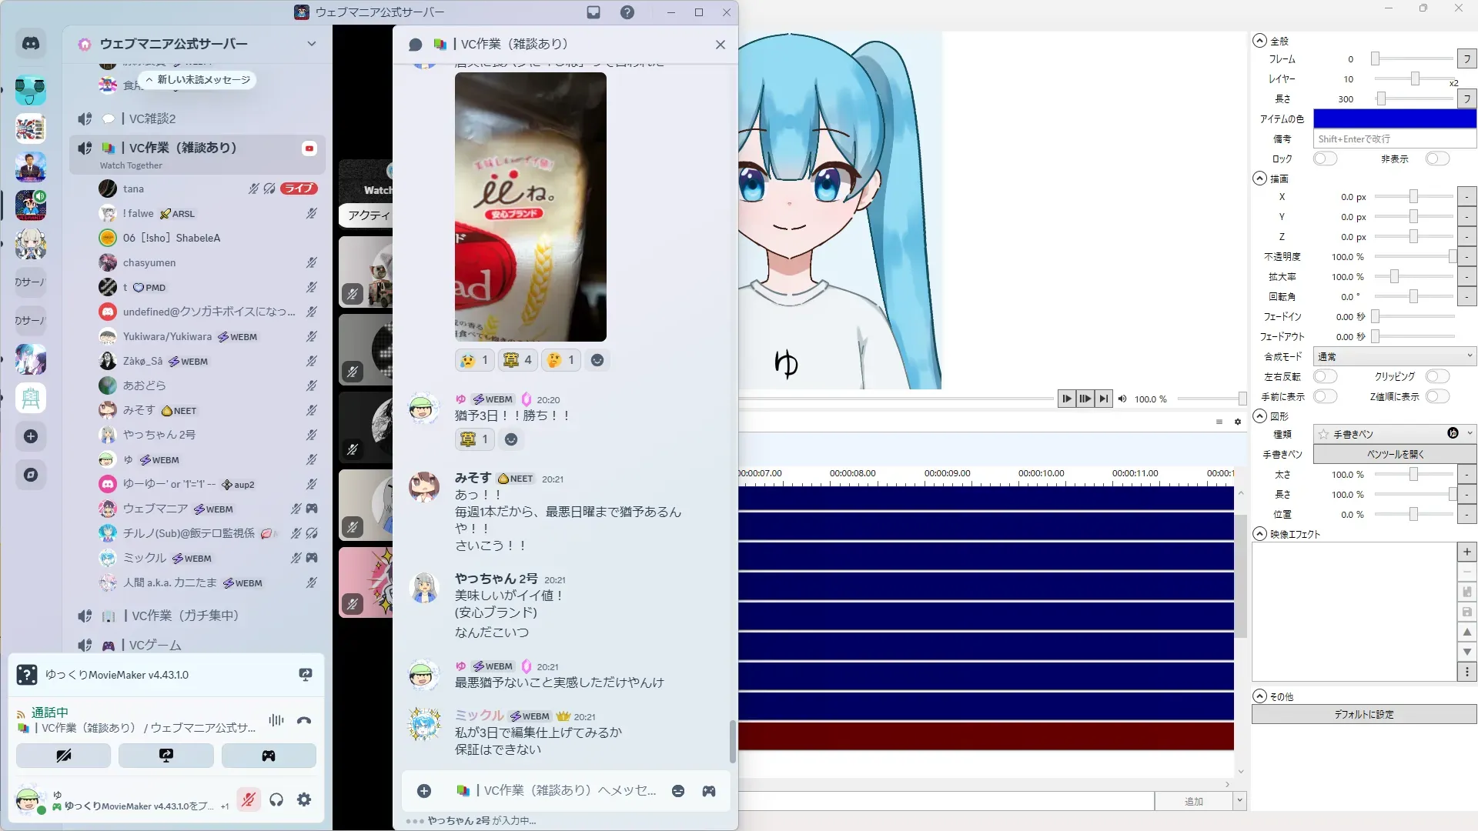Click ペンツールを開く button
The width and height of the screenshot is (1478, 831).
pyautogui.click(x=1394, y=454)
